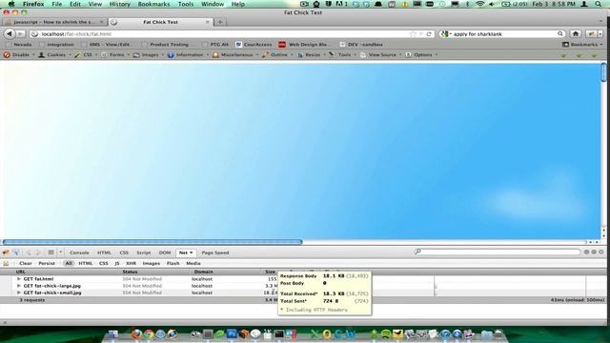Click the Disable toolbar icon
Image resolution: width=610 pixels, height=343 pixels.
coord(7,55)
